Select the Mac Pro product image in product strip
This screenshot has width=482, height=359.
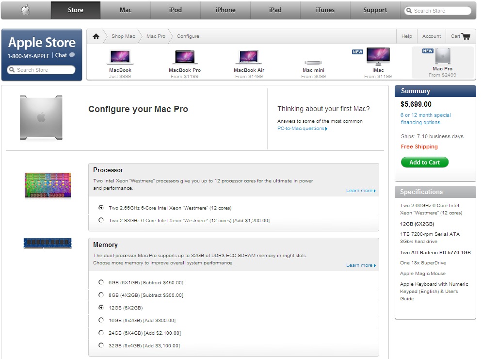(x=443, y=56)
